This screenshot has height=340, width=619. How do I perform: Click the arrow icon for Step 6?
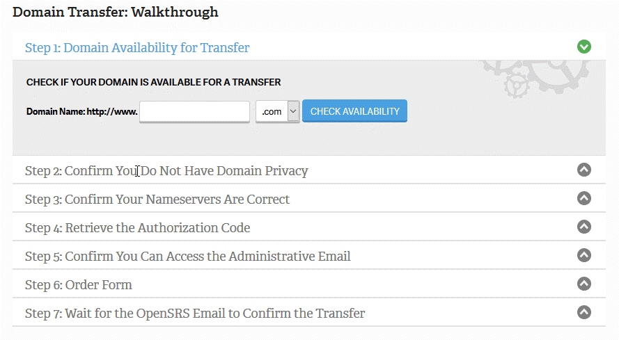point(584,284)
